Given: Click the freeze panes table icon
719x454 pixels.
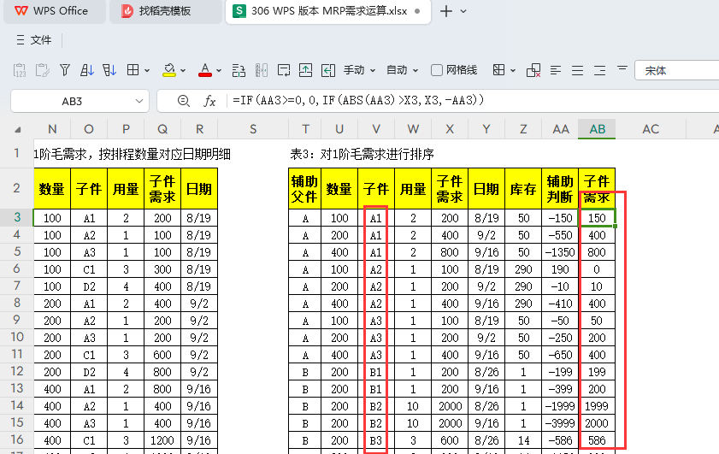Looking at the screenshot, I should point(498,70).
